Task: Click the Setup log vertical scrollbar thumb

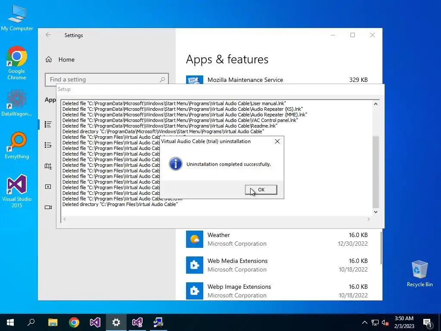Action: pos(376,172)
